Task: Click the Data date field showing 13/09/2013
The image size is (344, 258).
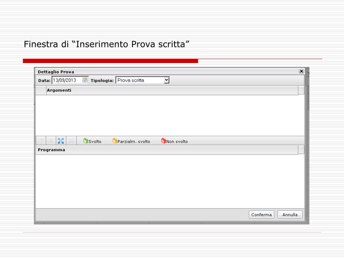Action: (x=70, y=80)
